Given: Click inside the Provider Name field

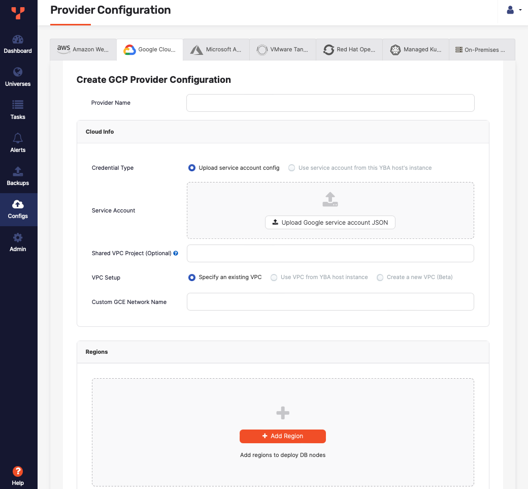Looking at the screenshot, I should (330, 103).
